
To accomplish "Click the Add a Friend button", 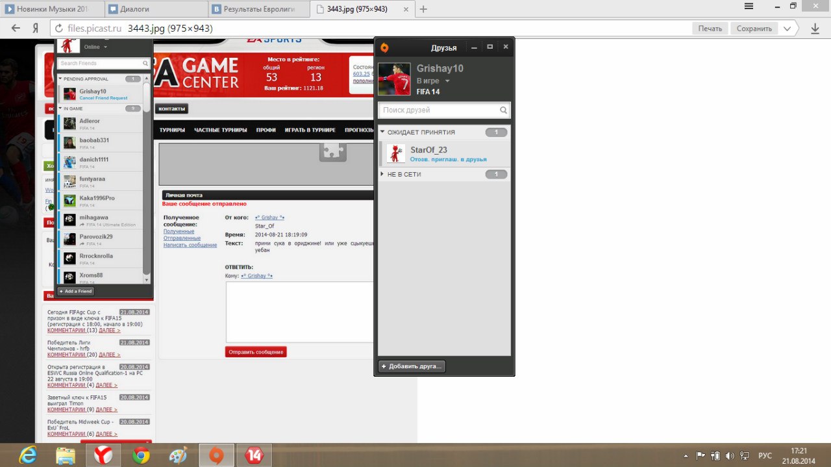I will click(x=75, y=292).
